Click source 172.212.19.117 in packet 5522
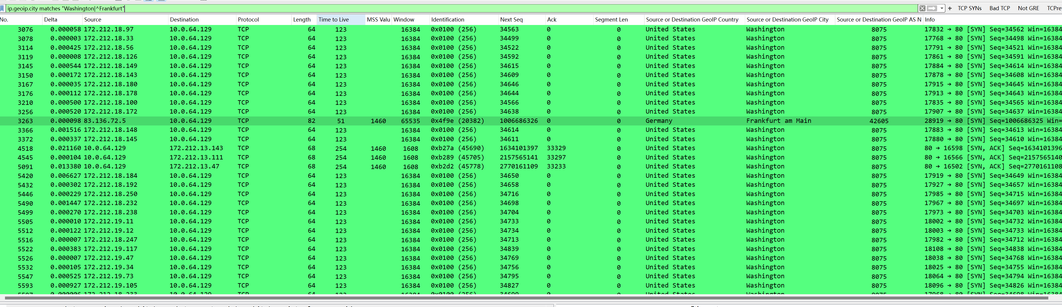 click(110, 249)
